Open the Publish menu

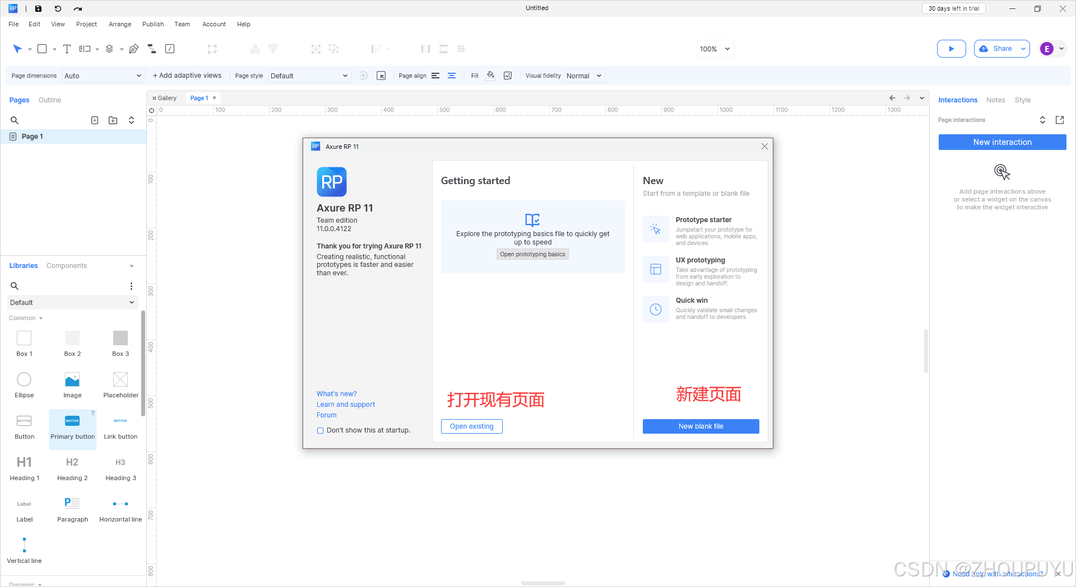[153, 24]
